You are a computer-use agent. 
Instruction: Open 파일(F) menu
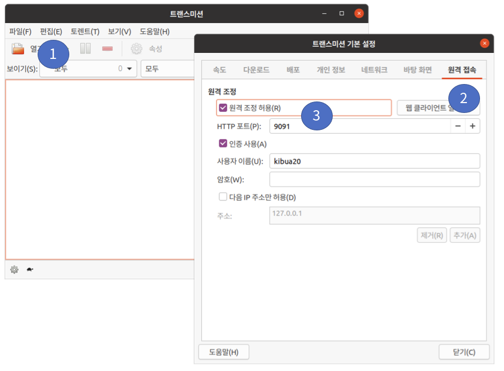point(20,32)
